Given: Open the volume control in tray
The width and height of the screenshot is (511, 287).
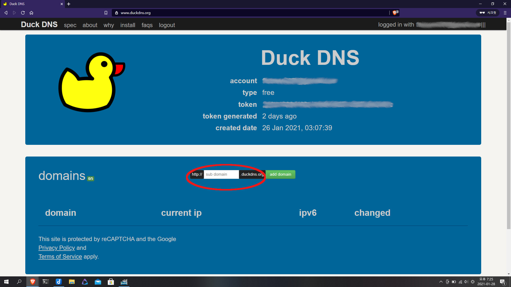Looking at the screenshot, I should (466, 282).
